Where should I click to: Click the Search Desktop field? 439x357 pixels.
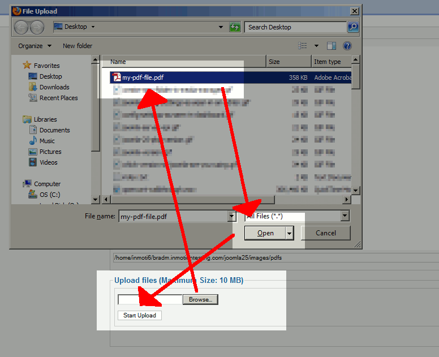[295, 27]
